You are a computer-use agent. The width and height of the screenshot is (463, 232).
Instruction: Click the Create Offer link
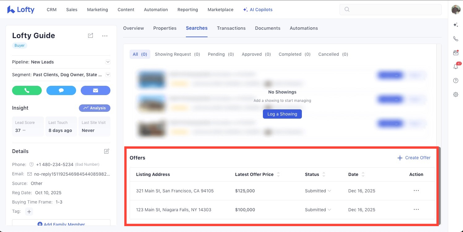point(414,158)
